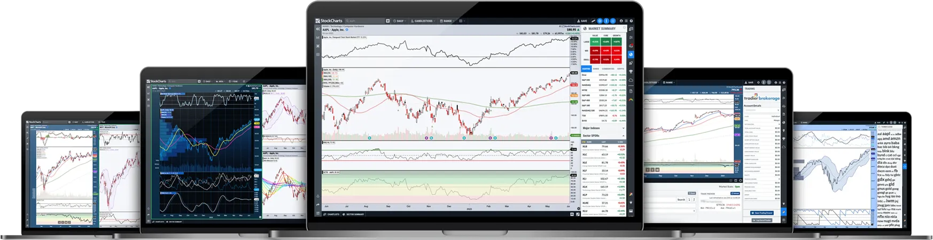
Task: Collapse the Major Indexes section
Action: 623,128
